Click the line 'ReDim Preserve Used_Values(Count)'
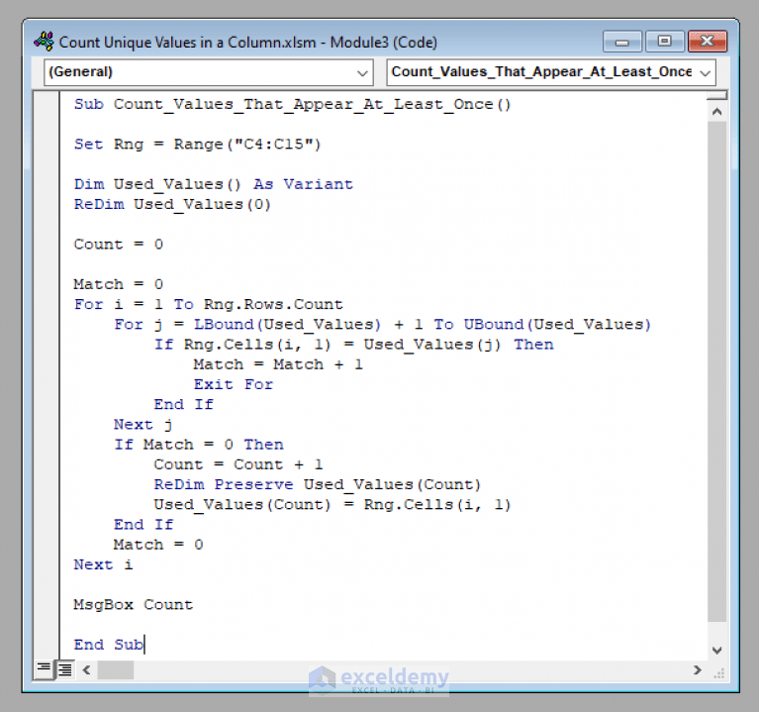The width and height of the screenshot is (759, 712). pos(317,485)
